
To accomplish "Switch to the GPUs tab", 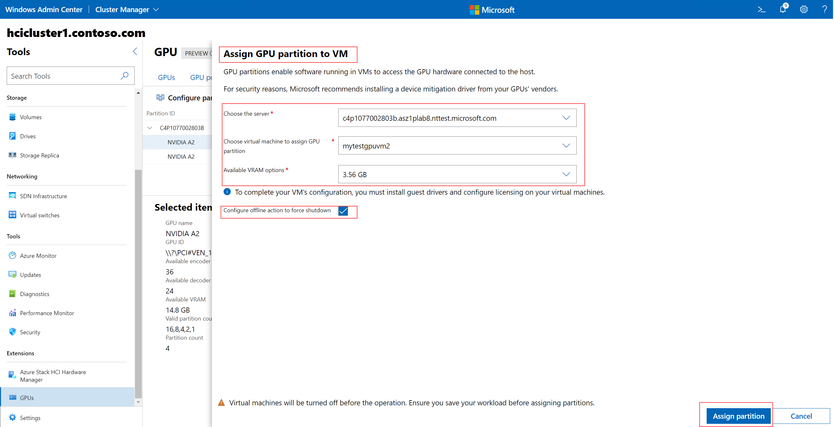I will click(166, 77).
